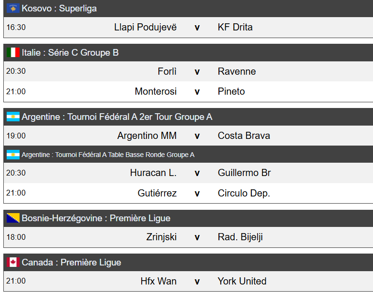Open the Kosovo : Superliga league header
Screen dimensions: 373x294
59,9
